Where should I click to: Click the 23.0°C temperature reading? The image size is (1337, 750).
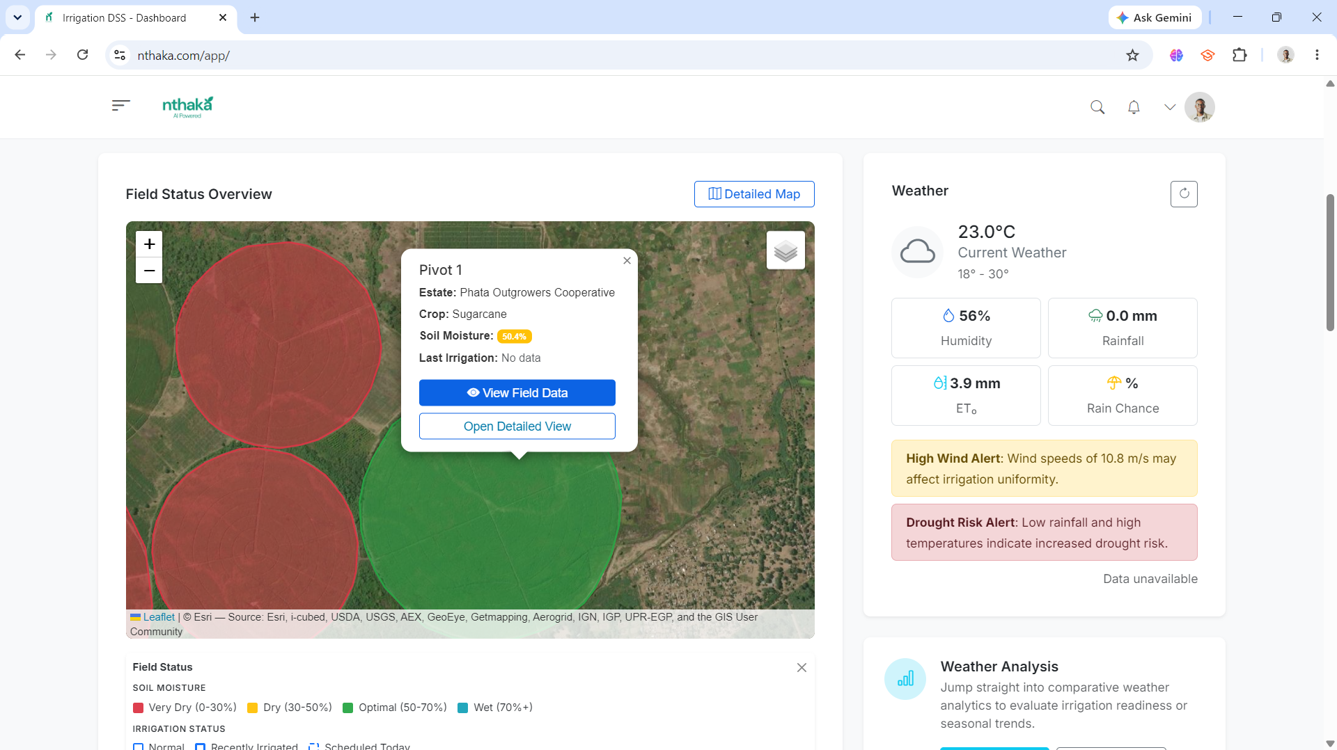point(986,232)
